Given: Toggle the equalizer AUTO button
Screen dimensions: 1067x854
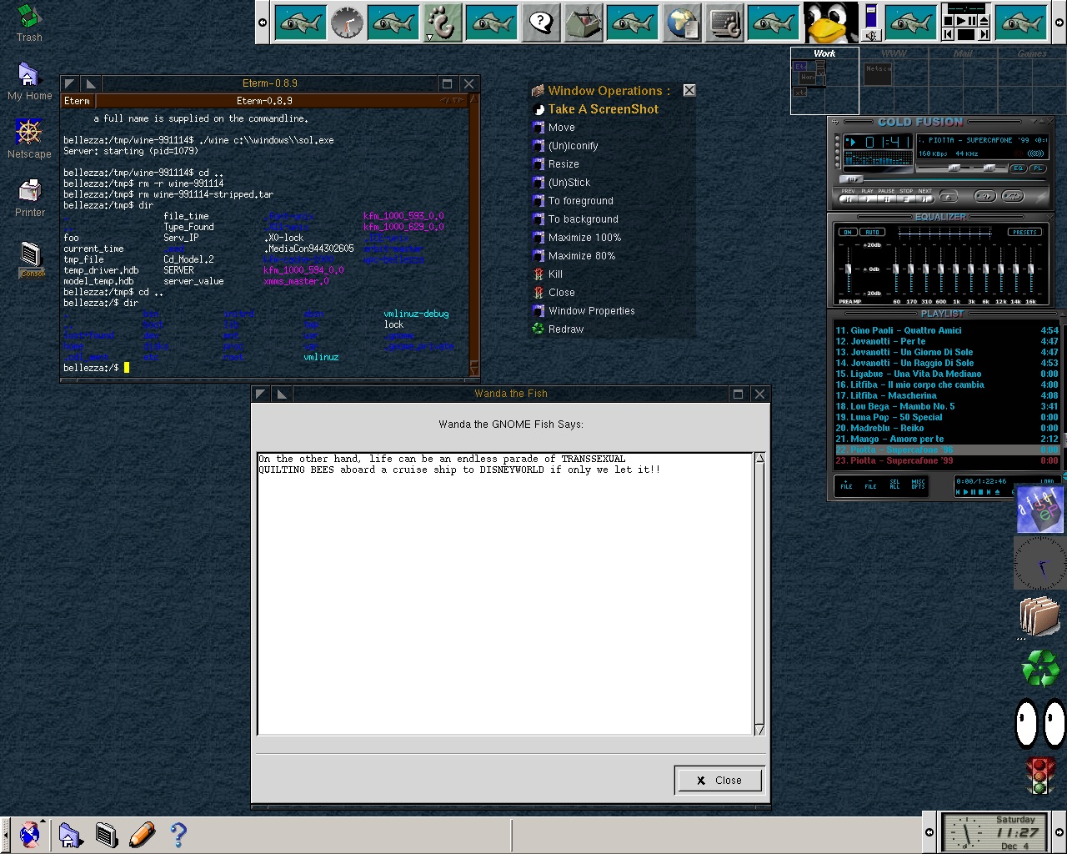Looking at the screenshot, I should pyautogui.click(x=872, y=232).
